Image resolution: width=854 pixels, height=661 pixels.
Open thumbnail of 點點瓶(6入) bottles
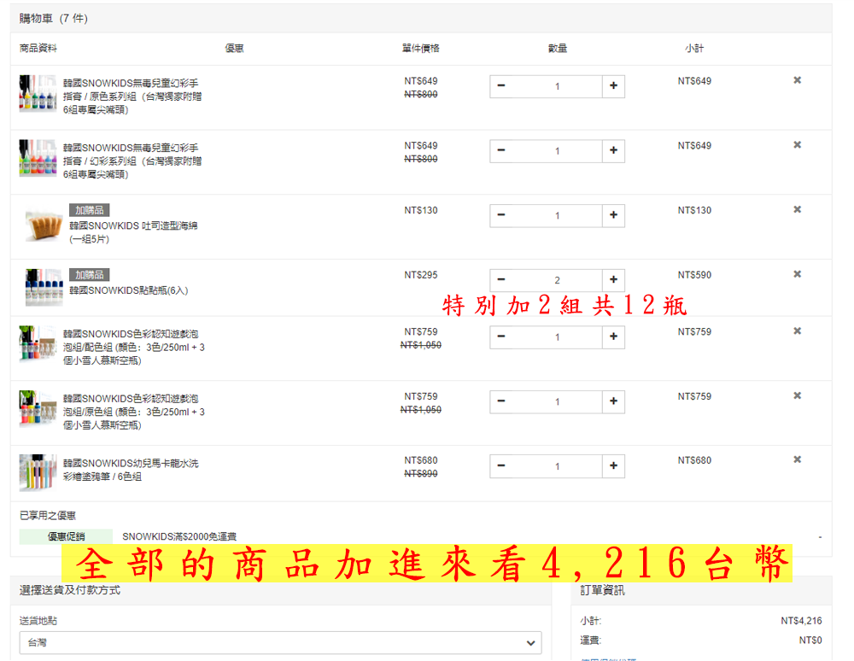44,288
